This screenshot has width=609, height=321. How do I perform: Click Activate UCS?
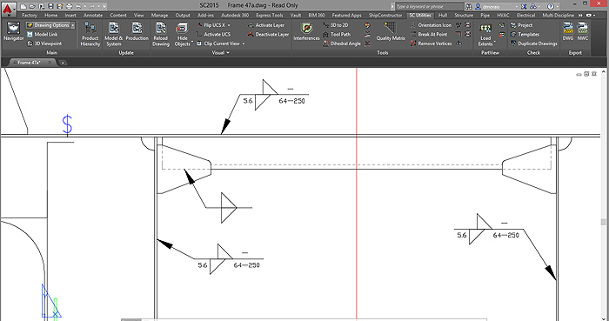213,35
